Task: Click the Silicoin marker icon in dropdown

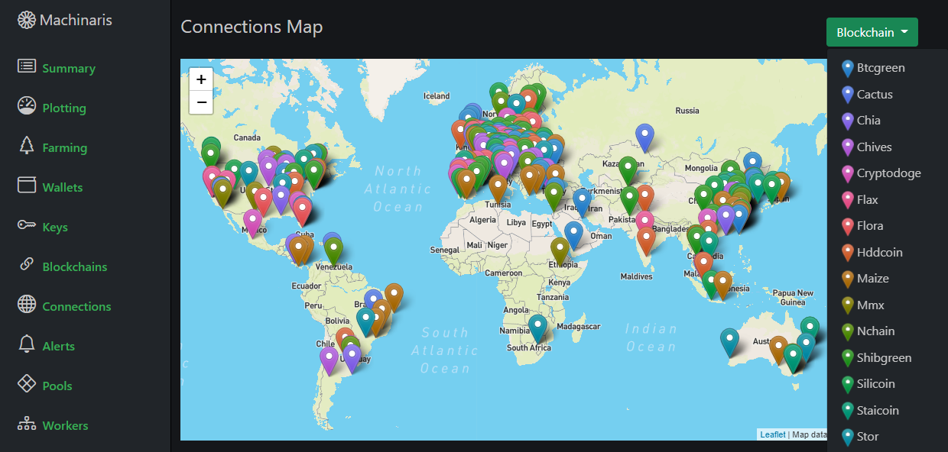Action: coord(847,384)
